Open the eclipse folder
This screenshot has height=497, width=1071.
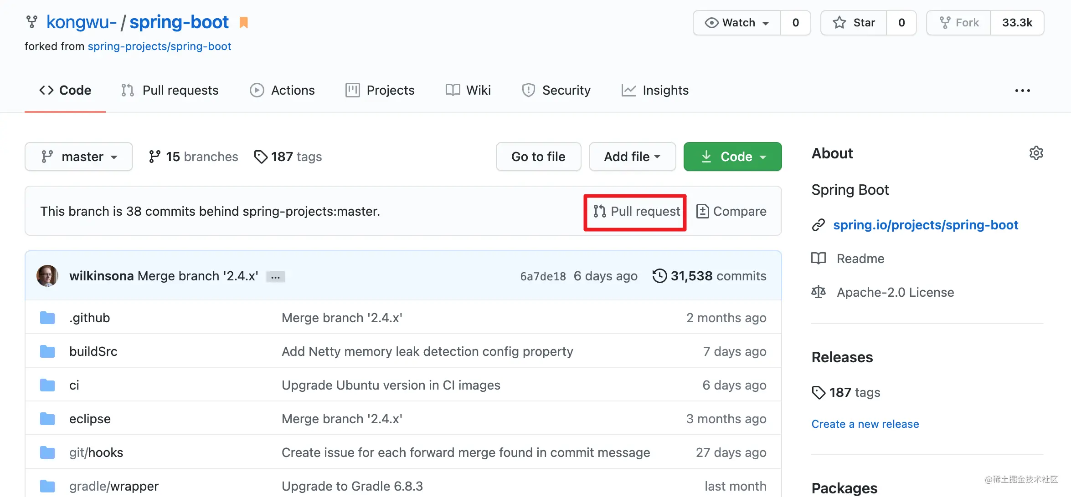tap(90, 419)
